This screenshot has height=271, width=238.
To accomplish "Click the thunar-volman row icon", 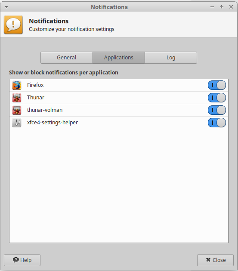I will tap(17, 110).
